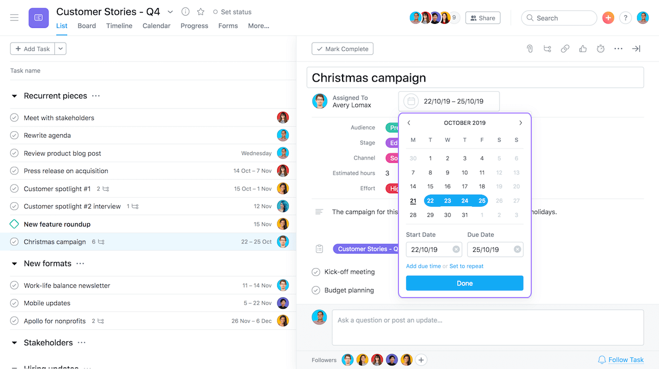Copy task link with the chain icon
This screenshot has width=659, height=369.
(x=565, y=49)
